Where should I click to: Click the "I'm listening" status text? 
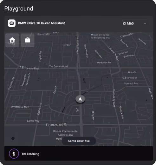[30, 154]
